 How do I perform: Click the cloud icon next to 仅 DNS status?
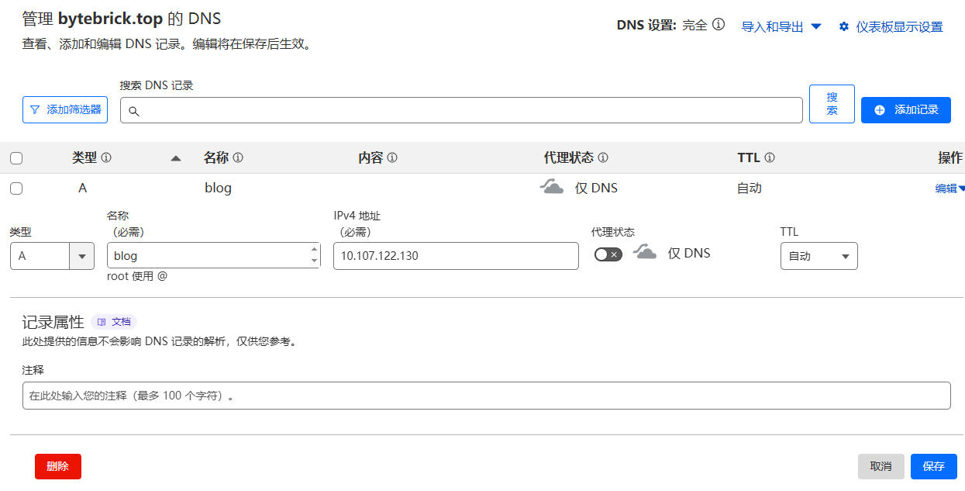(x=552, y=187)
